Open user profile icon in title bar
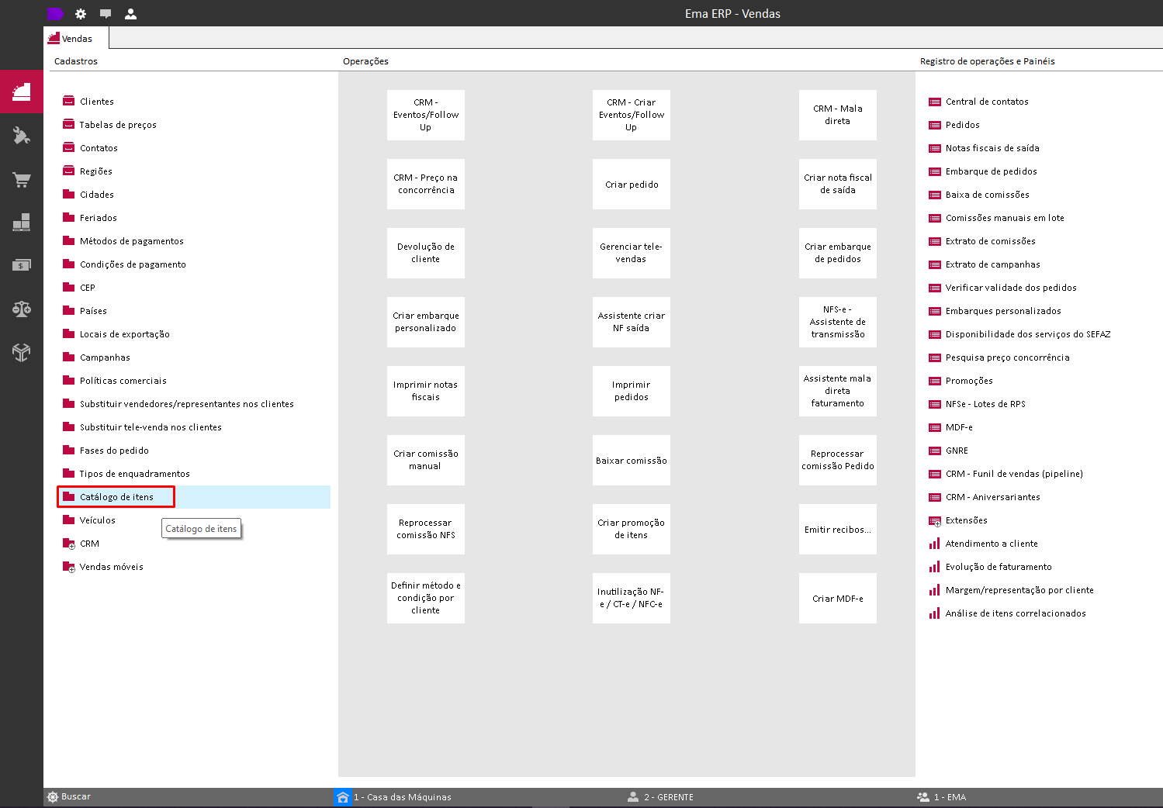 [x=130, y=13]
